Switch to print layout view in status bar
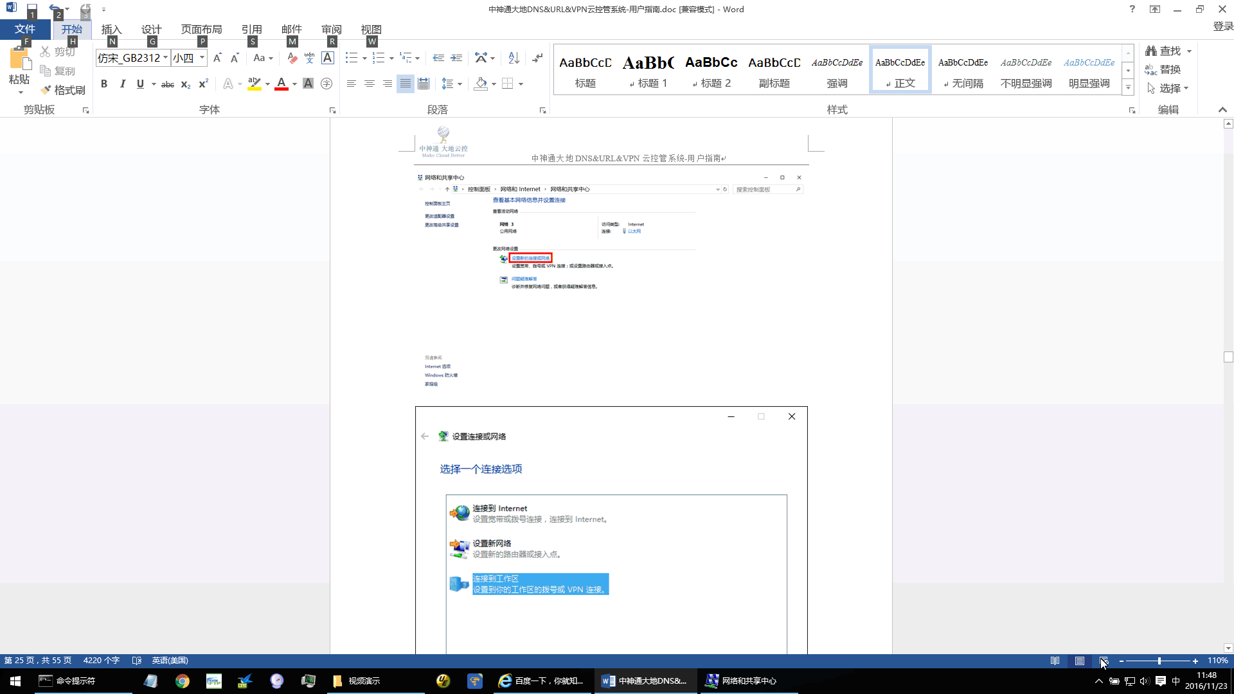The image size is (1234, 694). (x=1080, y=661)
